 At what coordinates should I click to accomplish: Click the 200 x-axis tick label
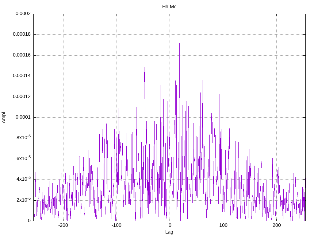pyautogui.click(x=277, y=225)
